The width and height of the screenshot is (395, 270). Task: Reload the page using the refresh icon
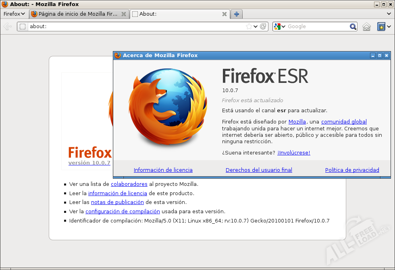pyautogui.click(x=263, y=27)
